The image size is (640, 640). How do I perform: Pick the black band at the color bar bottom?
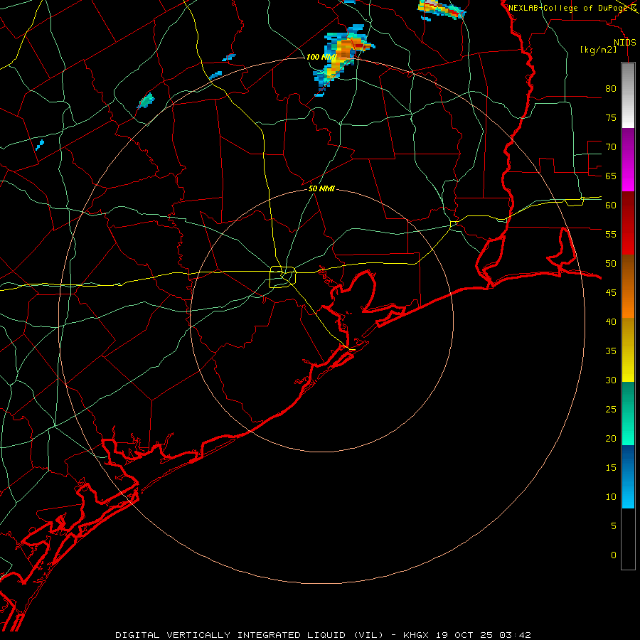(628, 538)
